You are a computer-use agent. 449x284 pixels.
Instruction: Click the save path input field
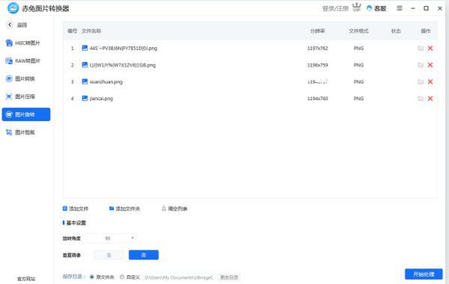click(x=179, y=277)
